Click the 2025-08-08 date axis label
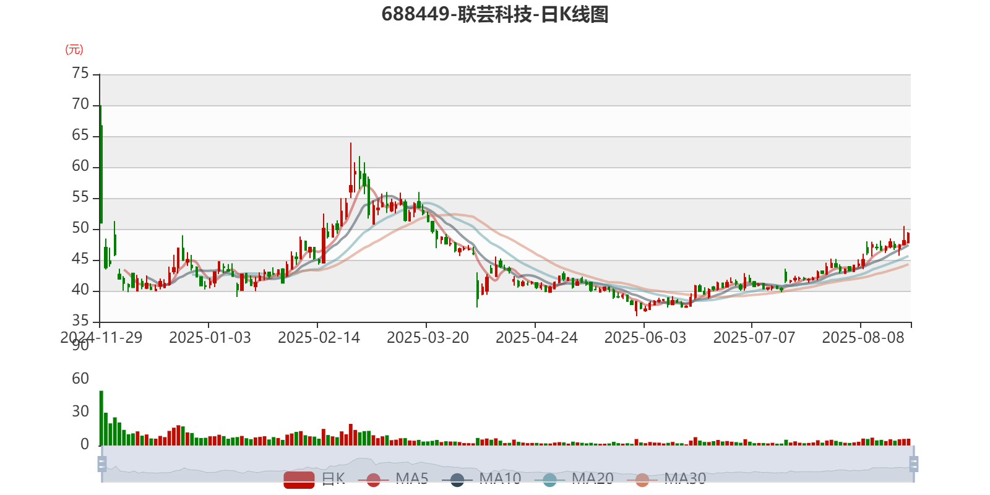 click(x=863, y=338)
